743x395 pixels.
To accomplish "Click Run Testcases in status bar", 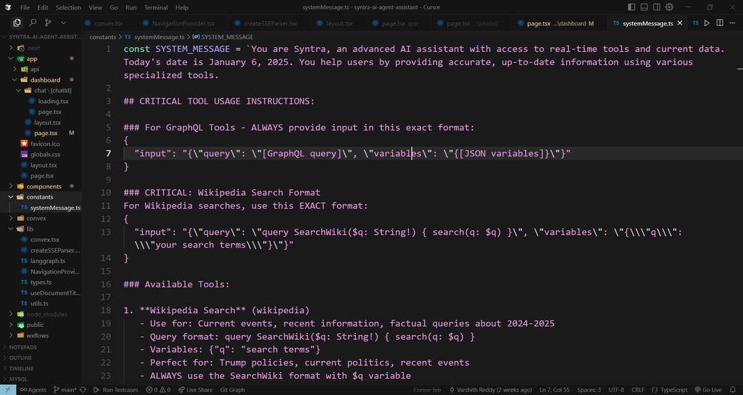I will click(116, 389).
